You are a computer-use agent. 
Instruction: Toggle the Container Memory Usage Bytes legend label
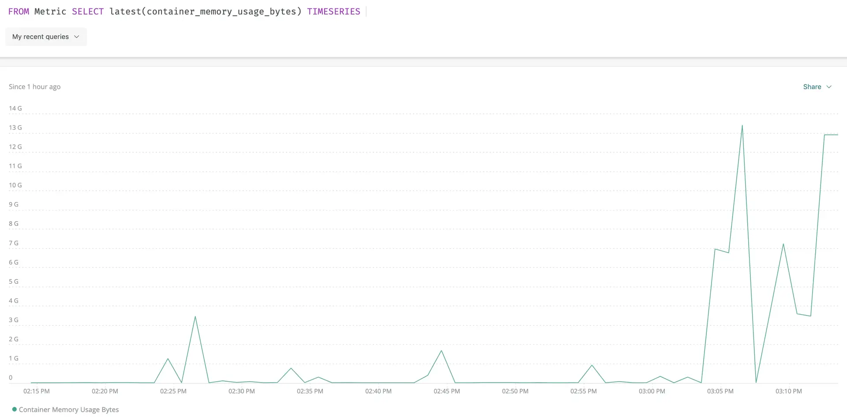[x=69, y=409]
